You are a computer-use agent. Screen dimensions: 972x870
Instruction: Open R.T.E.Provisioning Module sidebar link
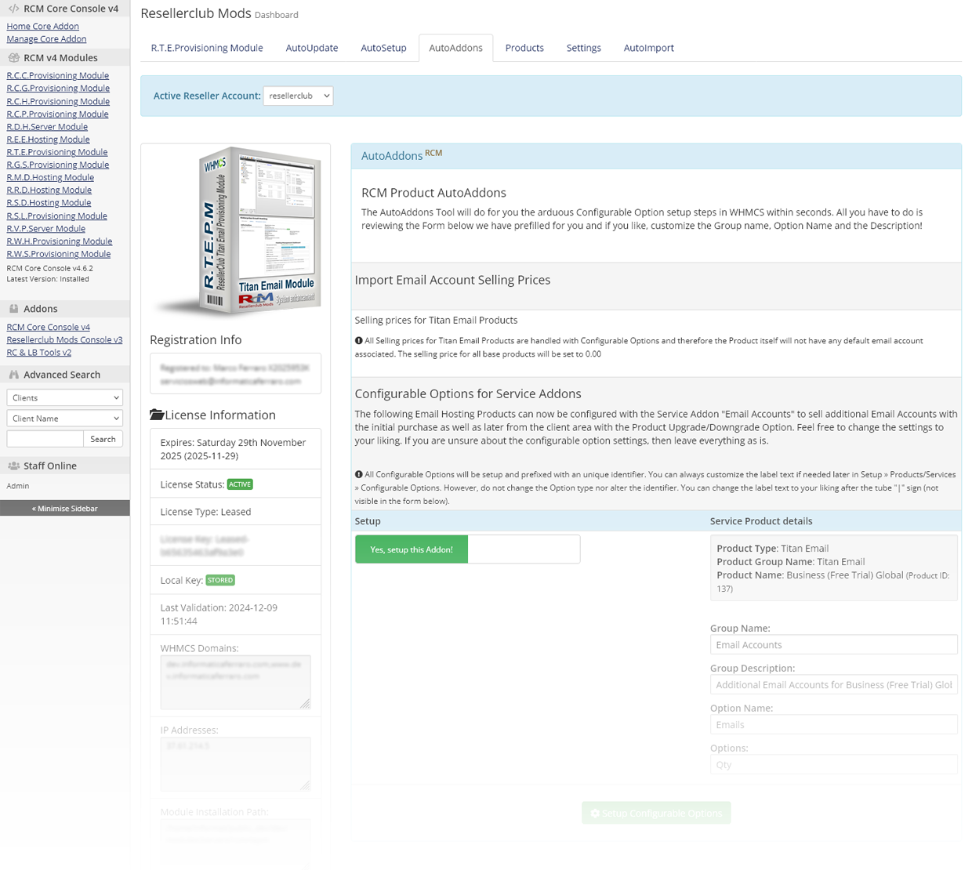point(57,152)
